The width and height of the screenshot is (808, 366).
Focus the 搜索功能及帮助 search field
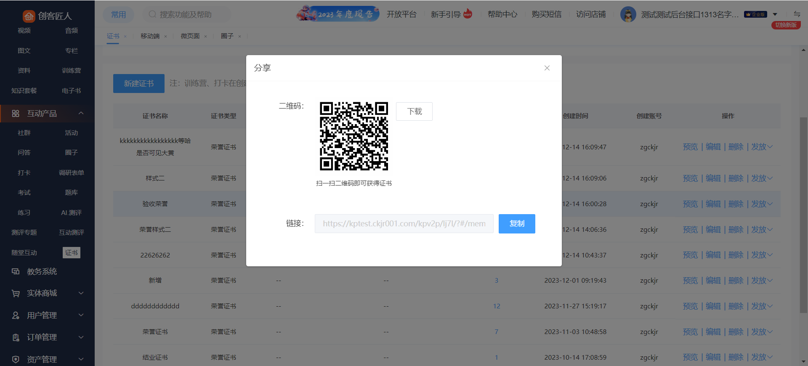pos(187,15)
